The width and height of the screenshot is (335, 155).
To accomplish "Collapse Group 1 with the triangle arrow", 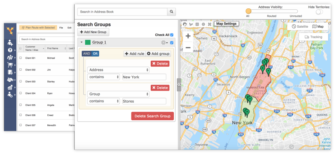I will pos(81,42).
